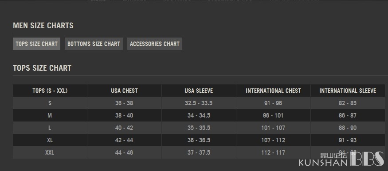The width and height of the screenshot is (388, 171).
Task: Select the International Sleeve column header
Action: coord(348,91)
